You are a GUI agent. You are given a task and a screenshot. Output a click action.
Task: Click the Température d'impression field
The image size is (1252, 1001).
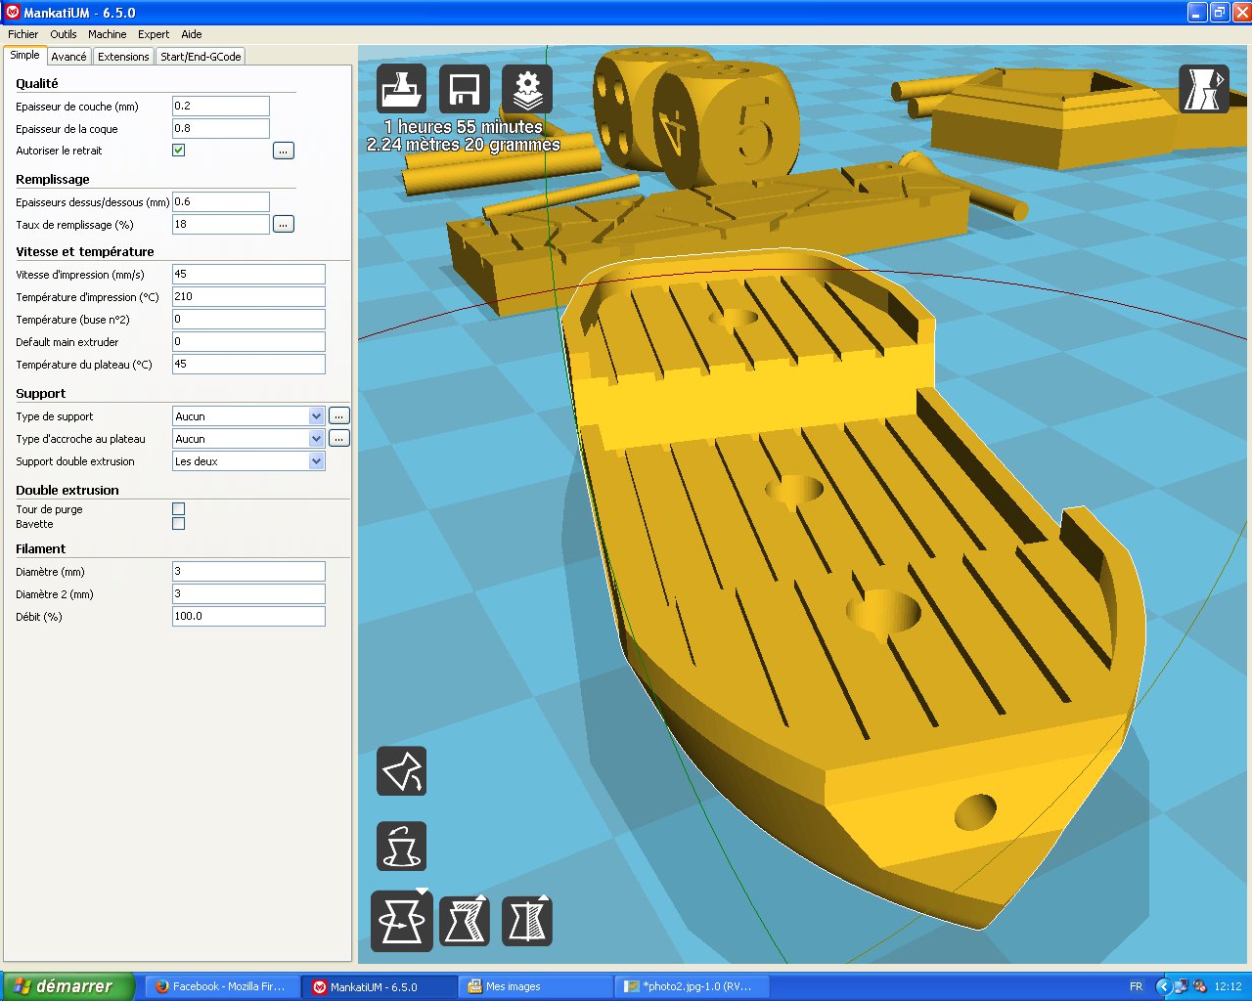point(248,296)
